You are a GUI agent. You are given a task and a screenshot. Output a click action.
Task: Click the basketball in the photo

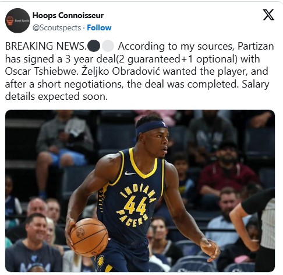click(89, 237)
